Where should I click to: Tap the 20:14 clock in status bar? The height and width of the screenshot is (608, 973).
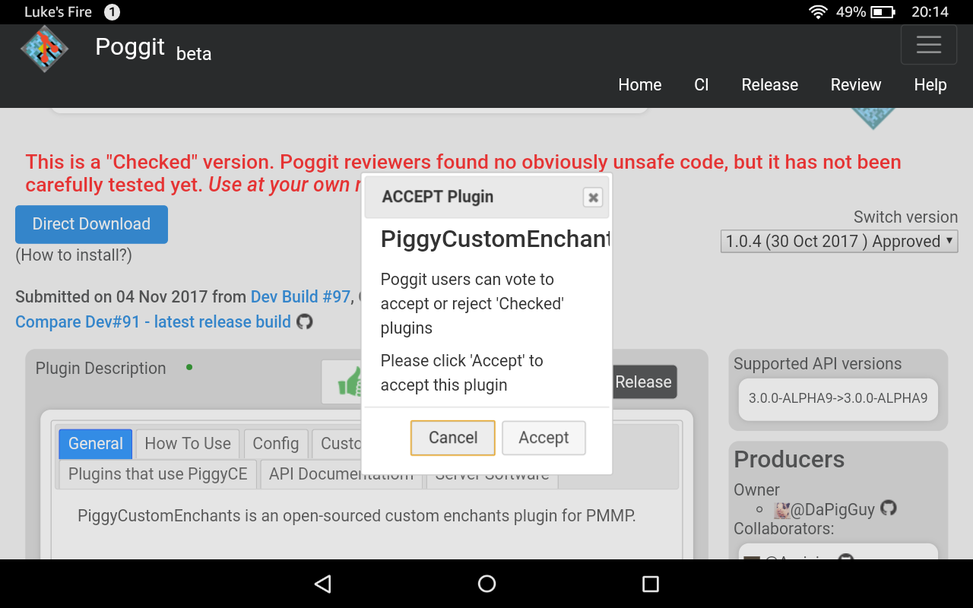[930, 12]
